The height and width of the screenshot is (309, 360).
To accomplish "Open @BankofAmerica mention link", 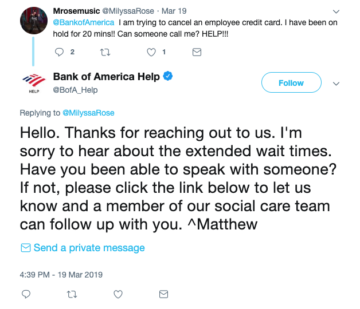I will click(x=84, y=22).
